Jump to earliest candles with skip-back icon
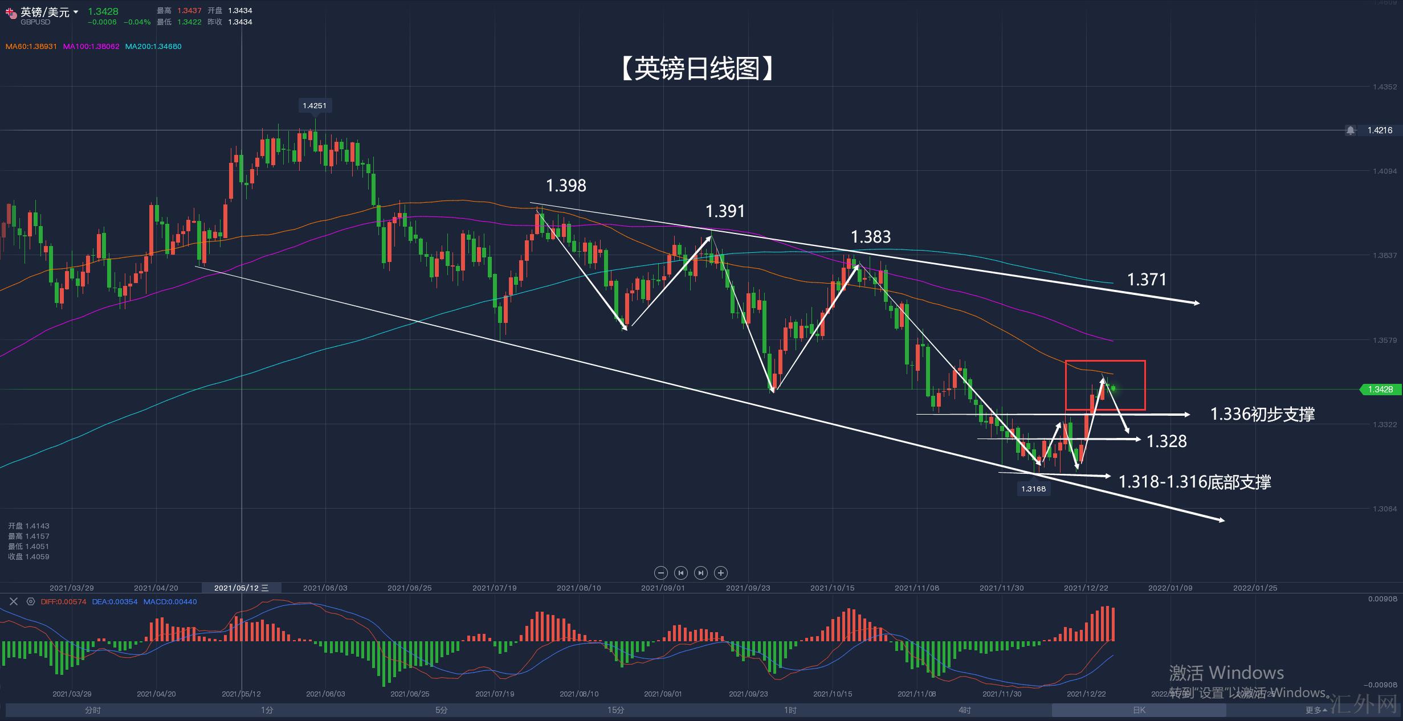 [680, 573]
